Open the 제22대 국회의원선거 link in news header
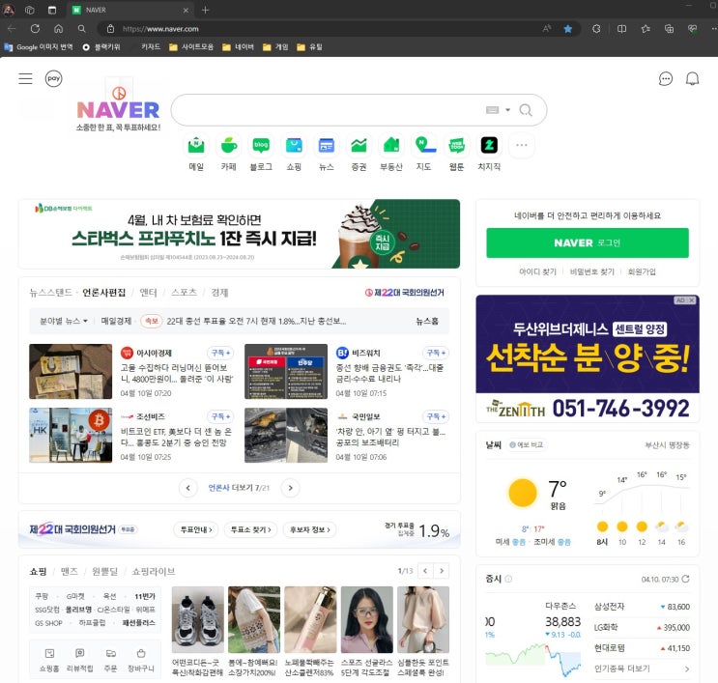 404,293
